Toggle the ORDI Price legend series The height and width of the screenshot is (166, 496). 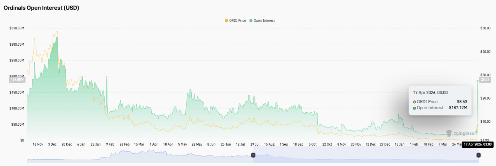click(x=237, y=21)
